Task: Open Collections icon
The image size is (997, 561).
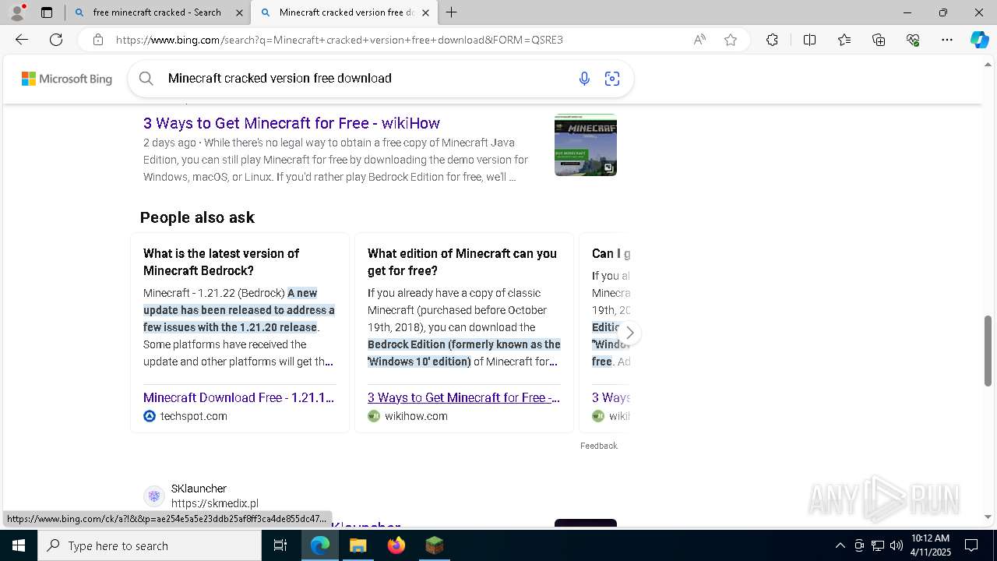Action: (879, 40)
